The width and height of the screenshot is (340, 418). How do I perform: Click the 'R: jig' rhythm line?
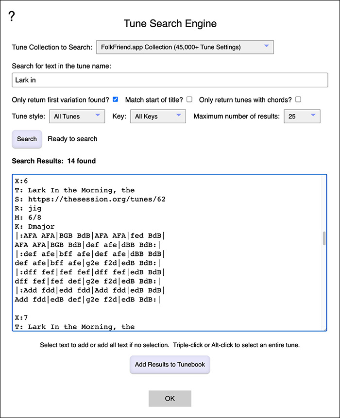28,208
